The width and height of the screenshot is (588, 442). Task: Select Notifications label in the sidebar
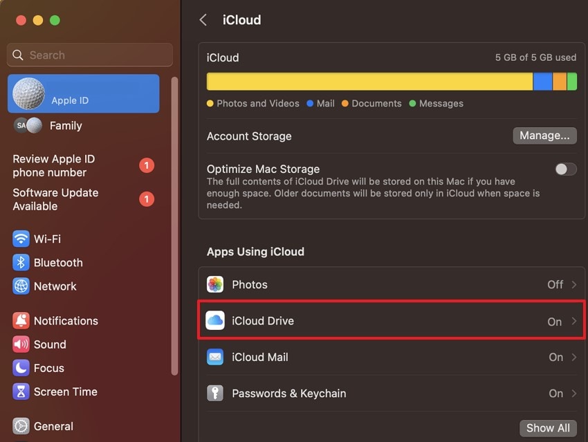(66, 321)
